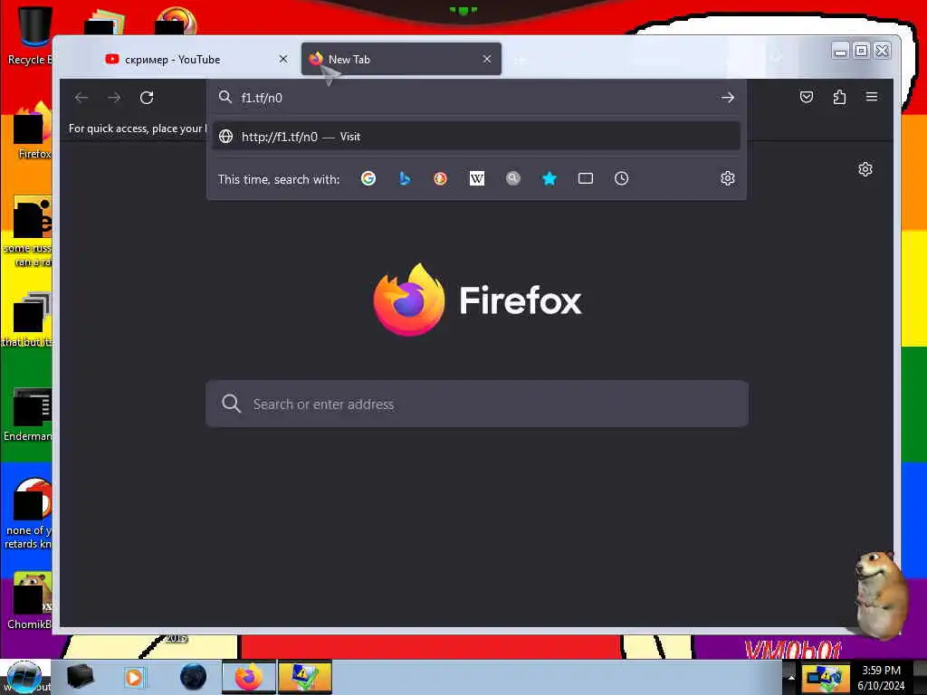Click the Firefox forward arrow
This screenshot has width=927, height=695.
tap(114, 98)
